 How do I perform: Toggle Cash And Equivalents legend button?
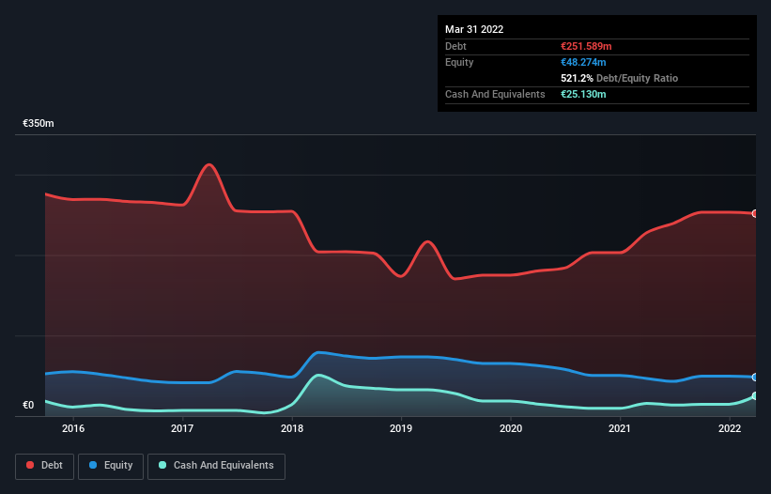coord(216,466)
